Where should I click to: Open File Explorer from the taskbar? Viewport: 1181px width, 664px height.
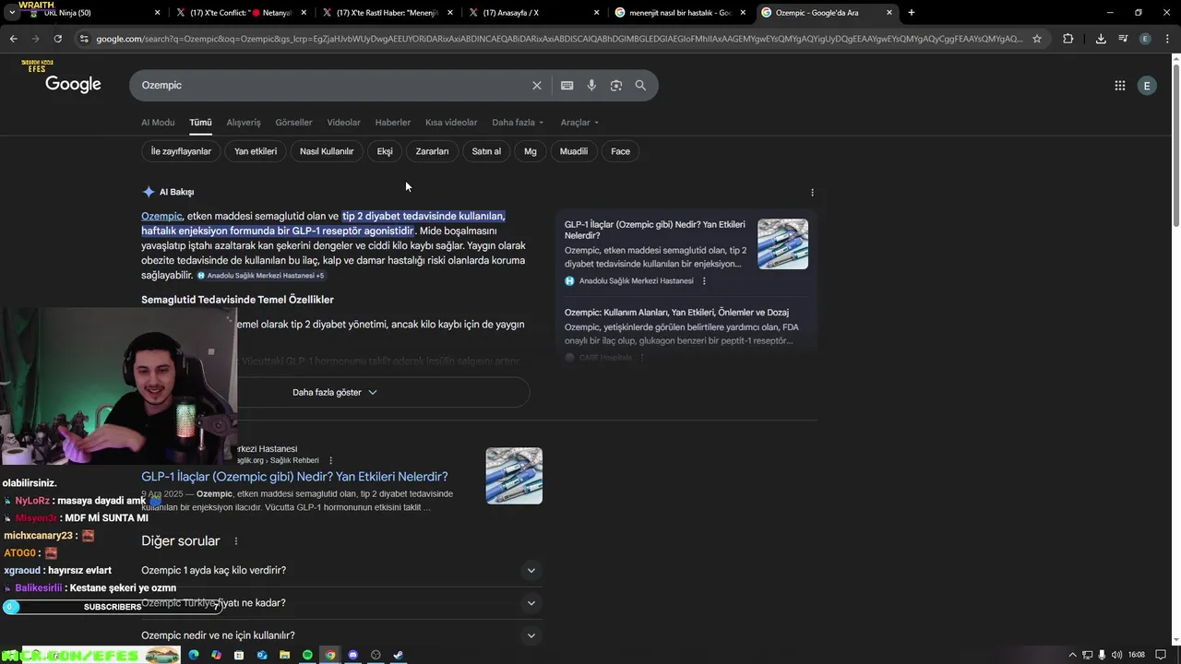coord(284,655)
